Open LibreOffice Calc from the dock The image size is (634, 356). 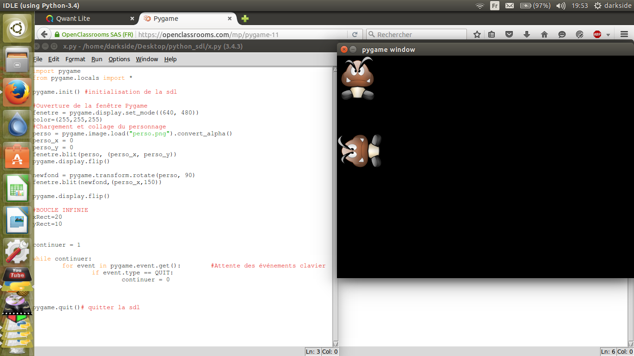(x=17, y=188)
